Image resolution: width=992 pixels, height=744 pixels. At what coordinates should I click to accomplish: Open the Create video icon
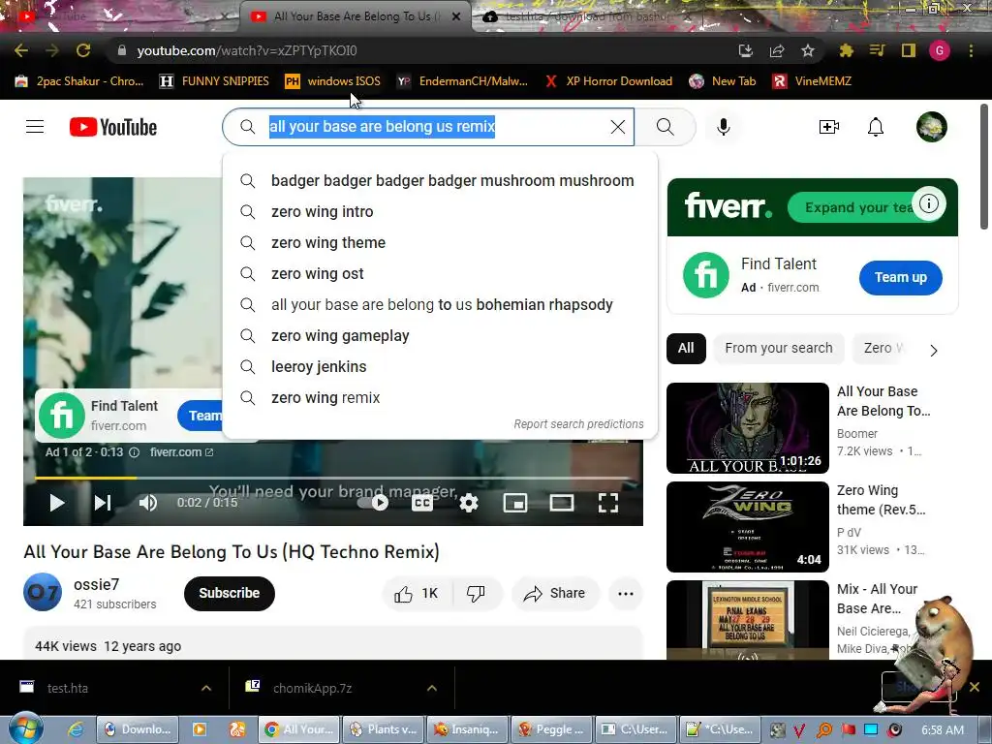click(829, 127)
